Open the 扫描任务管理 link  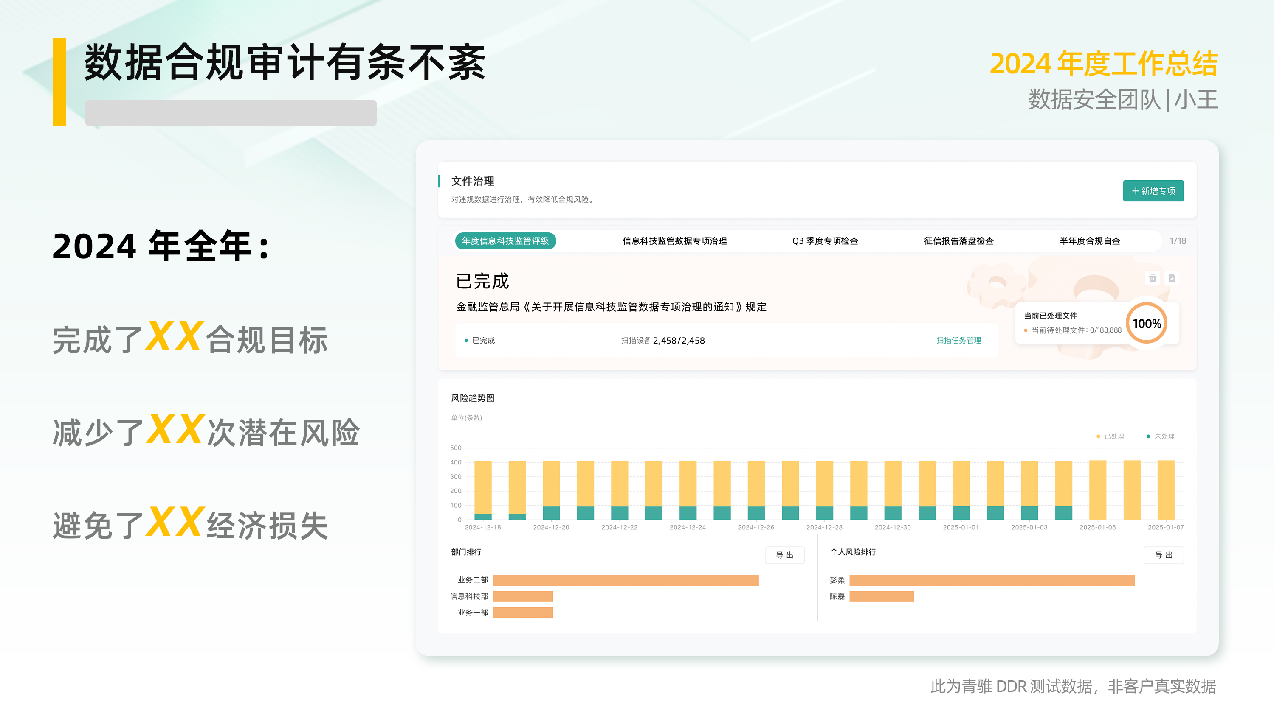click(x=958, y=340)
